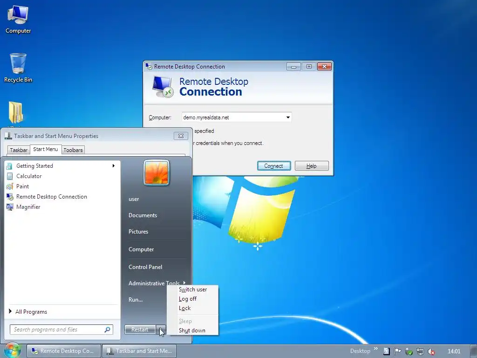
Task: Click the Remote Desktop Connection title bar icon
Action: pos(149,66)
